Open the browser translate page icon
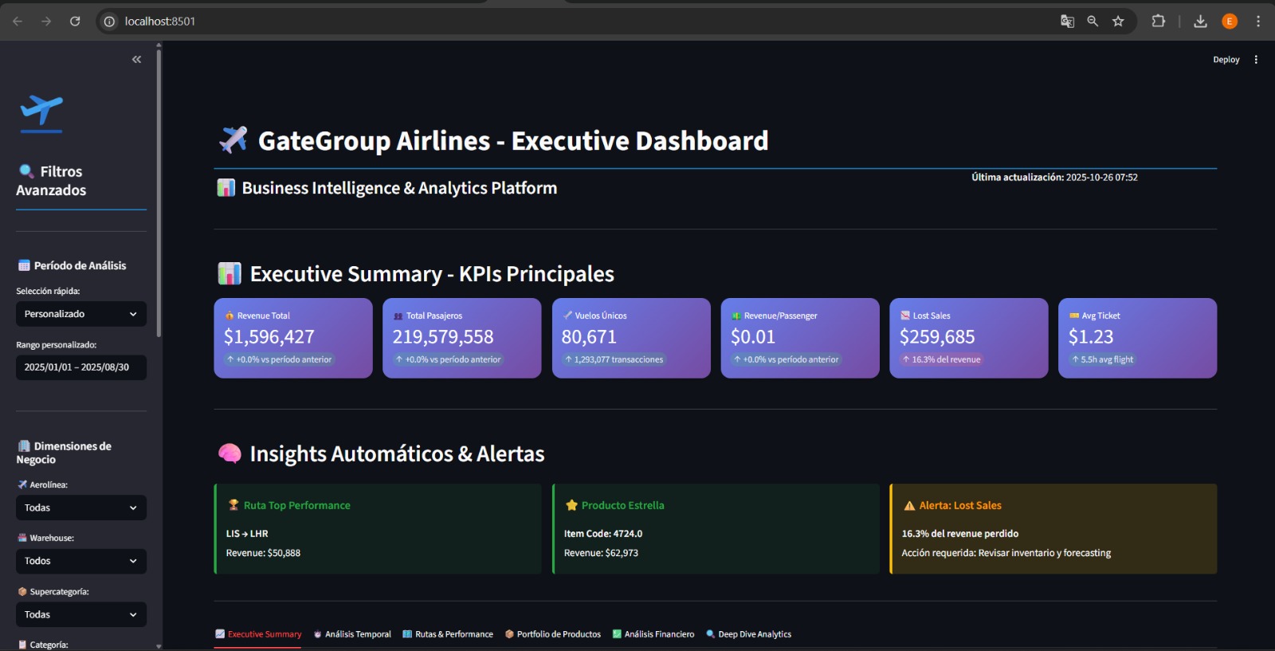1275x651 pixels. (1067, 22)
